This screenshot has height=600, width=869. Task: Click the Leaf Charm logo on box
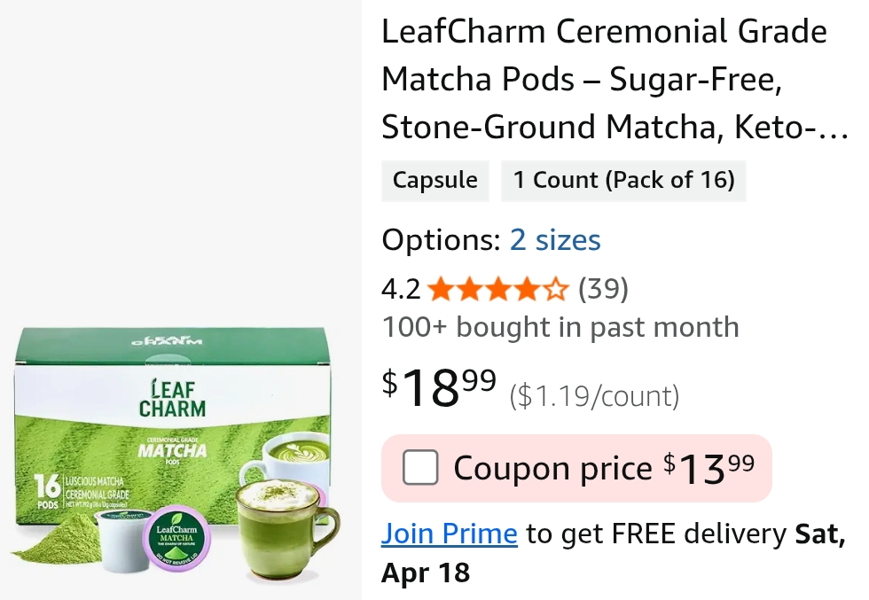(172, 397)
